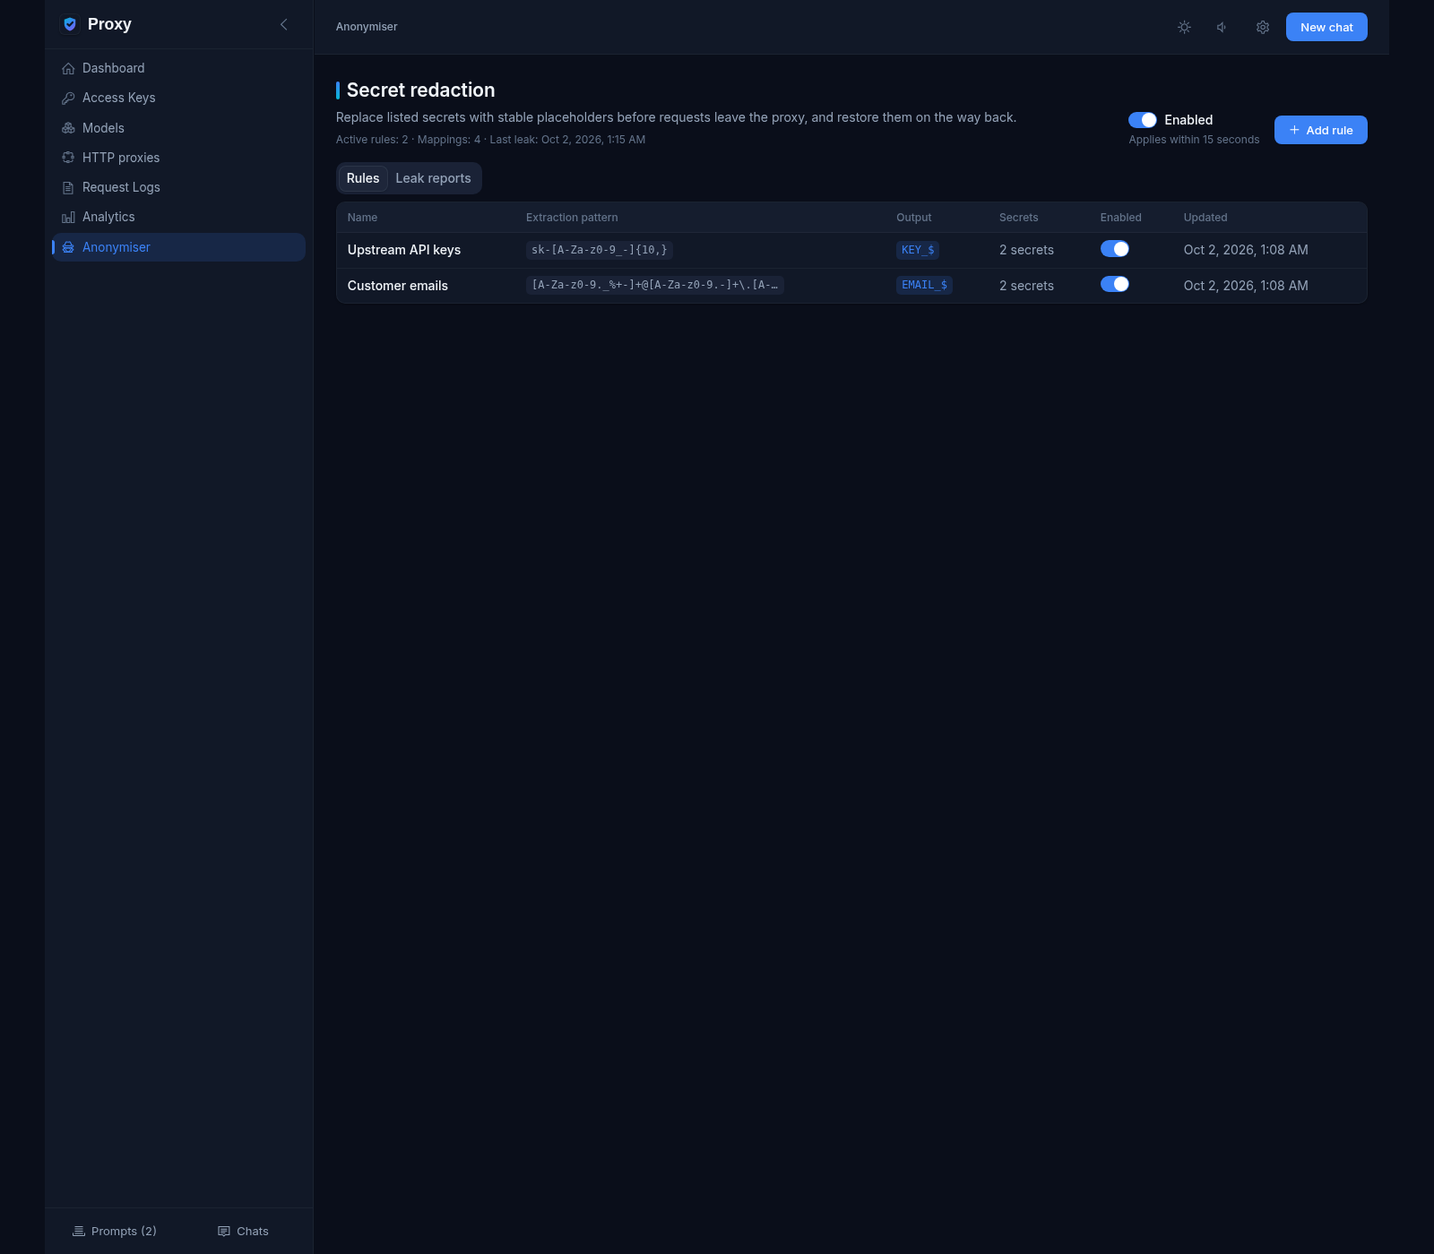Click the Extraction pattern column header
The image size is (1434, 1254).
[x=572, y=218]
